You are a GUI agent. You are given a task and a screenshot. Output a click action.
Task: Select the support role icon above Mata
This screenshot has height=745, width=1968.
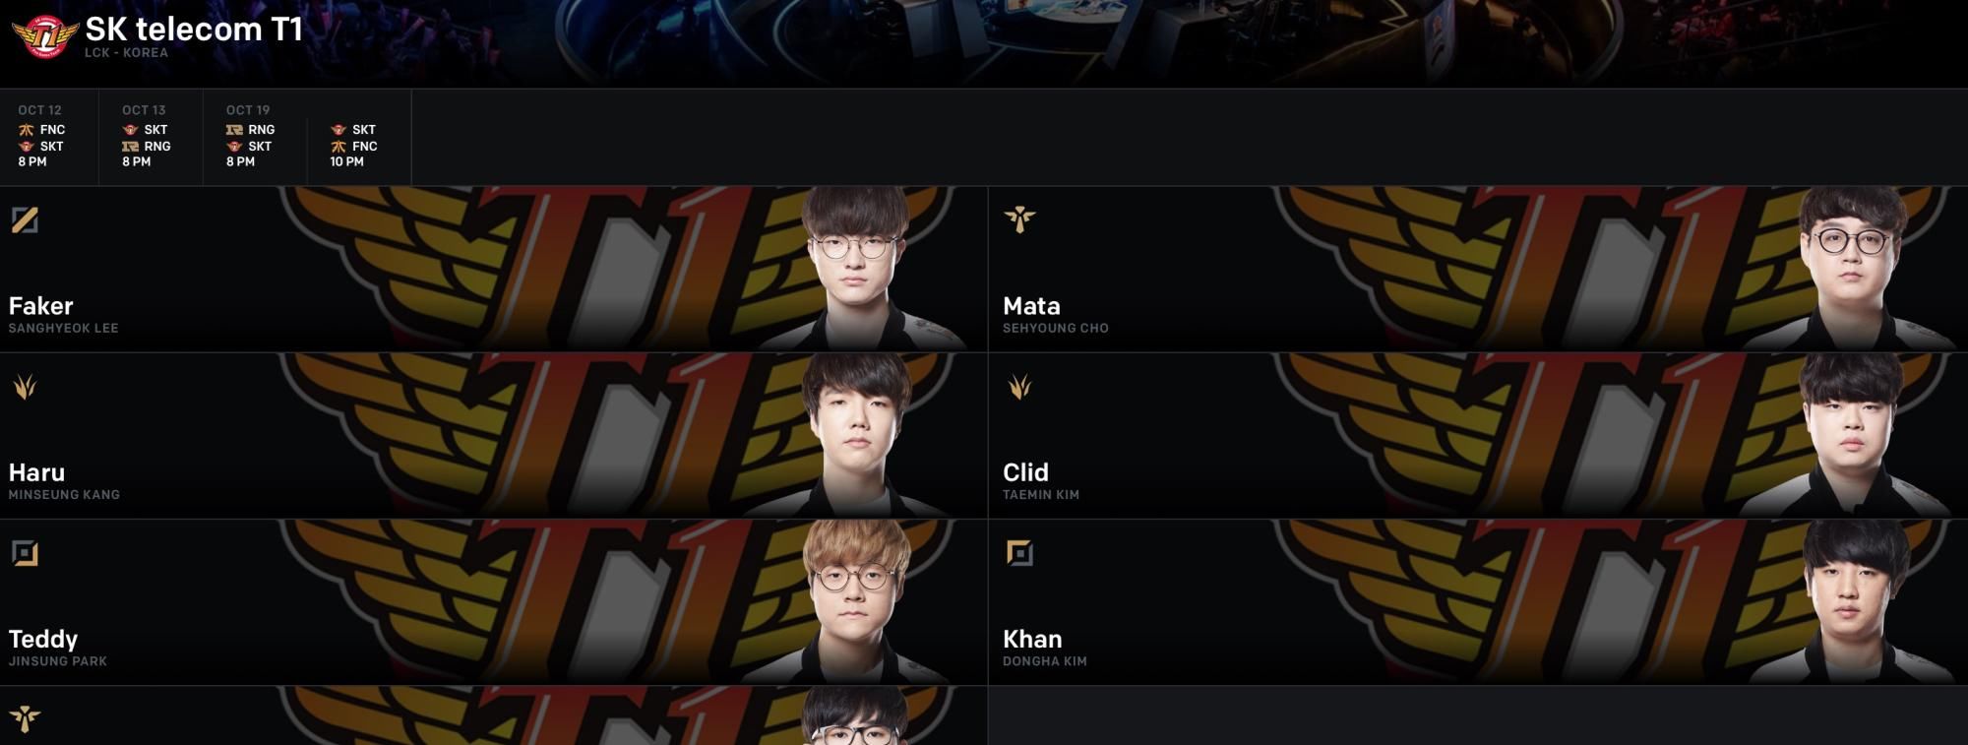pyautogui.click(x=1019, y=219)
